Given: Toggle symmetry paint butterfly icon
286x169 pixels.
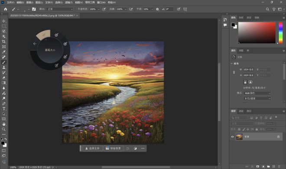Looking at the screenshot, I should tap(185, 9).
